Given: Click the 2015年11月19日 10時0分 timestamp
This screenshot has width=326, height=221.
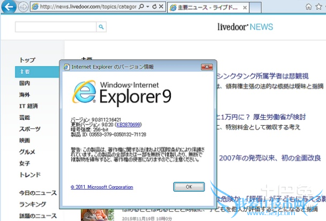Looking at the screenshot, I should (147, 218).
